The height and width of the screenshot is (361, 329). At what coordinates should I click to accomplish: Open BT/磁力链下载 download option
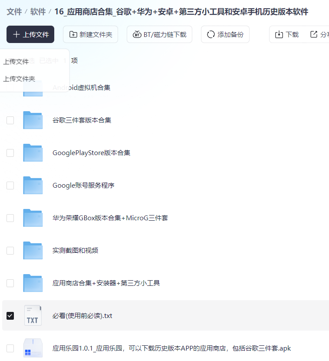coord(159,34)
